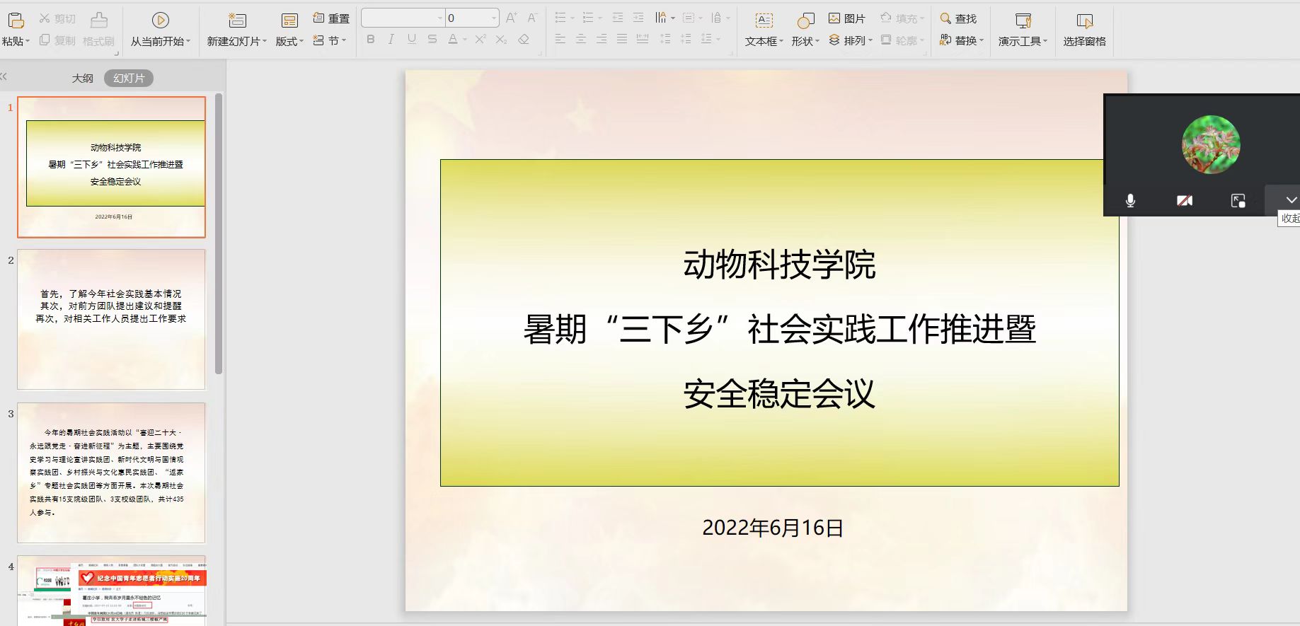Start slideshow from current slide (从当前开始)
1300x626 pixels.
[160, 21]
